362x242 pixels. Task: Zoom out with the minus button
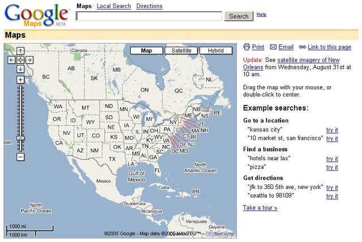click(20, 157)
